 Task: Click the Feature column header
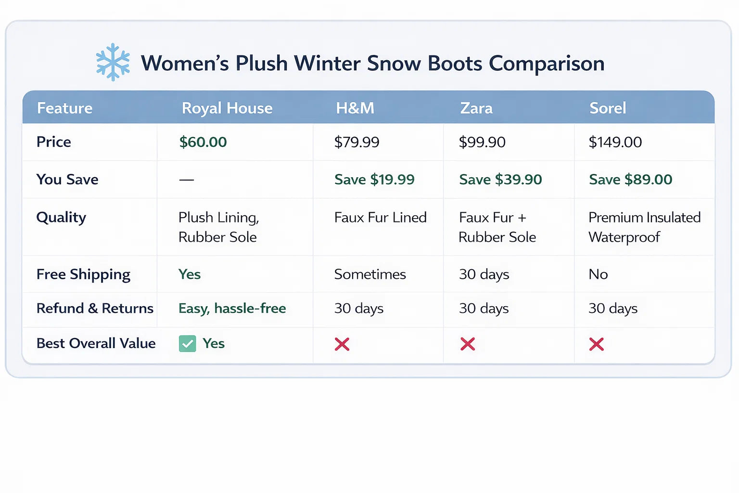click(x=65, y=108)
